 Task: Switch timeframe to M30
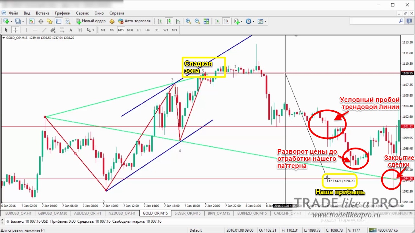click(130, 30)
